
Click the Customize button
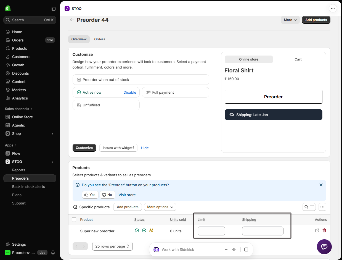click(x=84, y=148)
